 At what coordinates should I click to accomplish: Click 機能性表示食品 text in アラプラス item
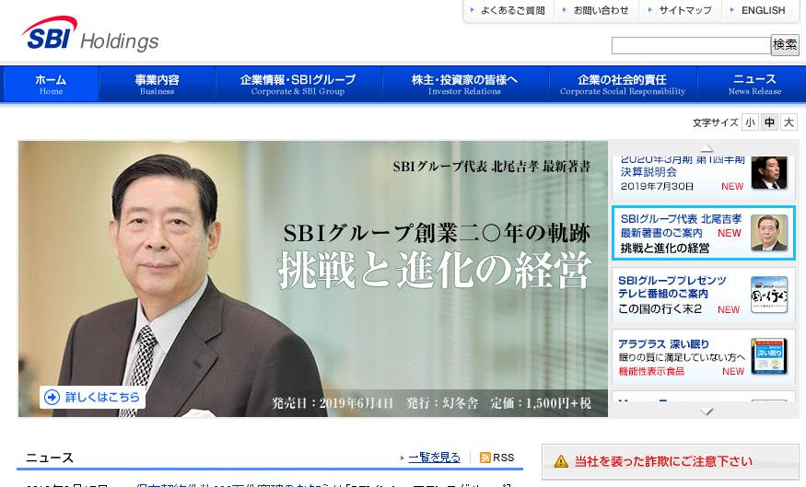651,371
